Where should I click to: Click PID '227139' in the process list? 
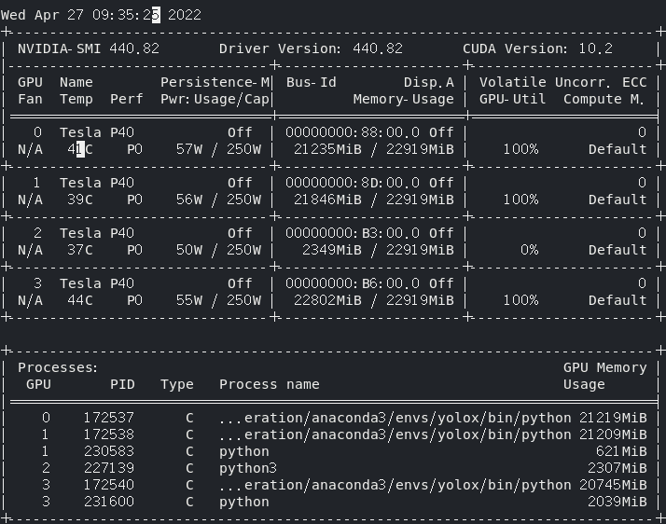[x=109, y=468]
